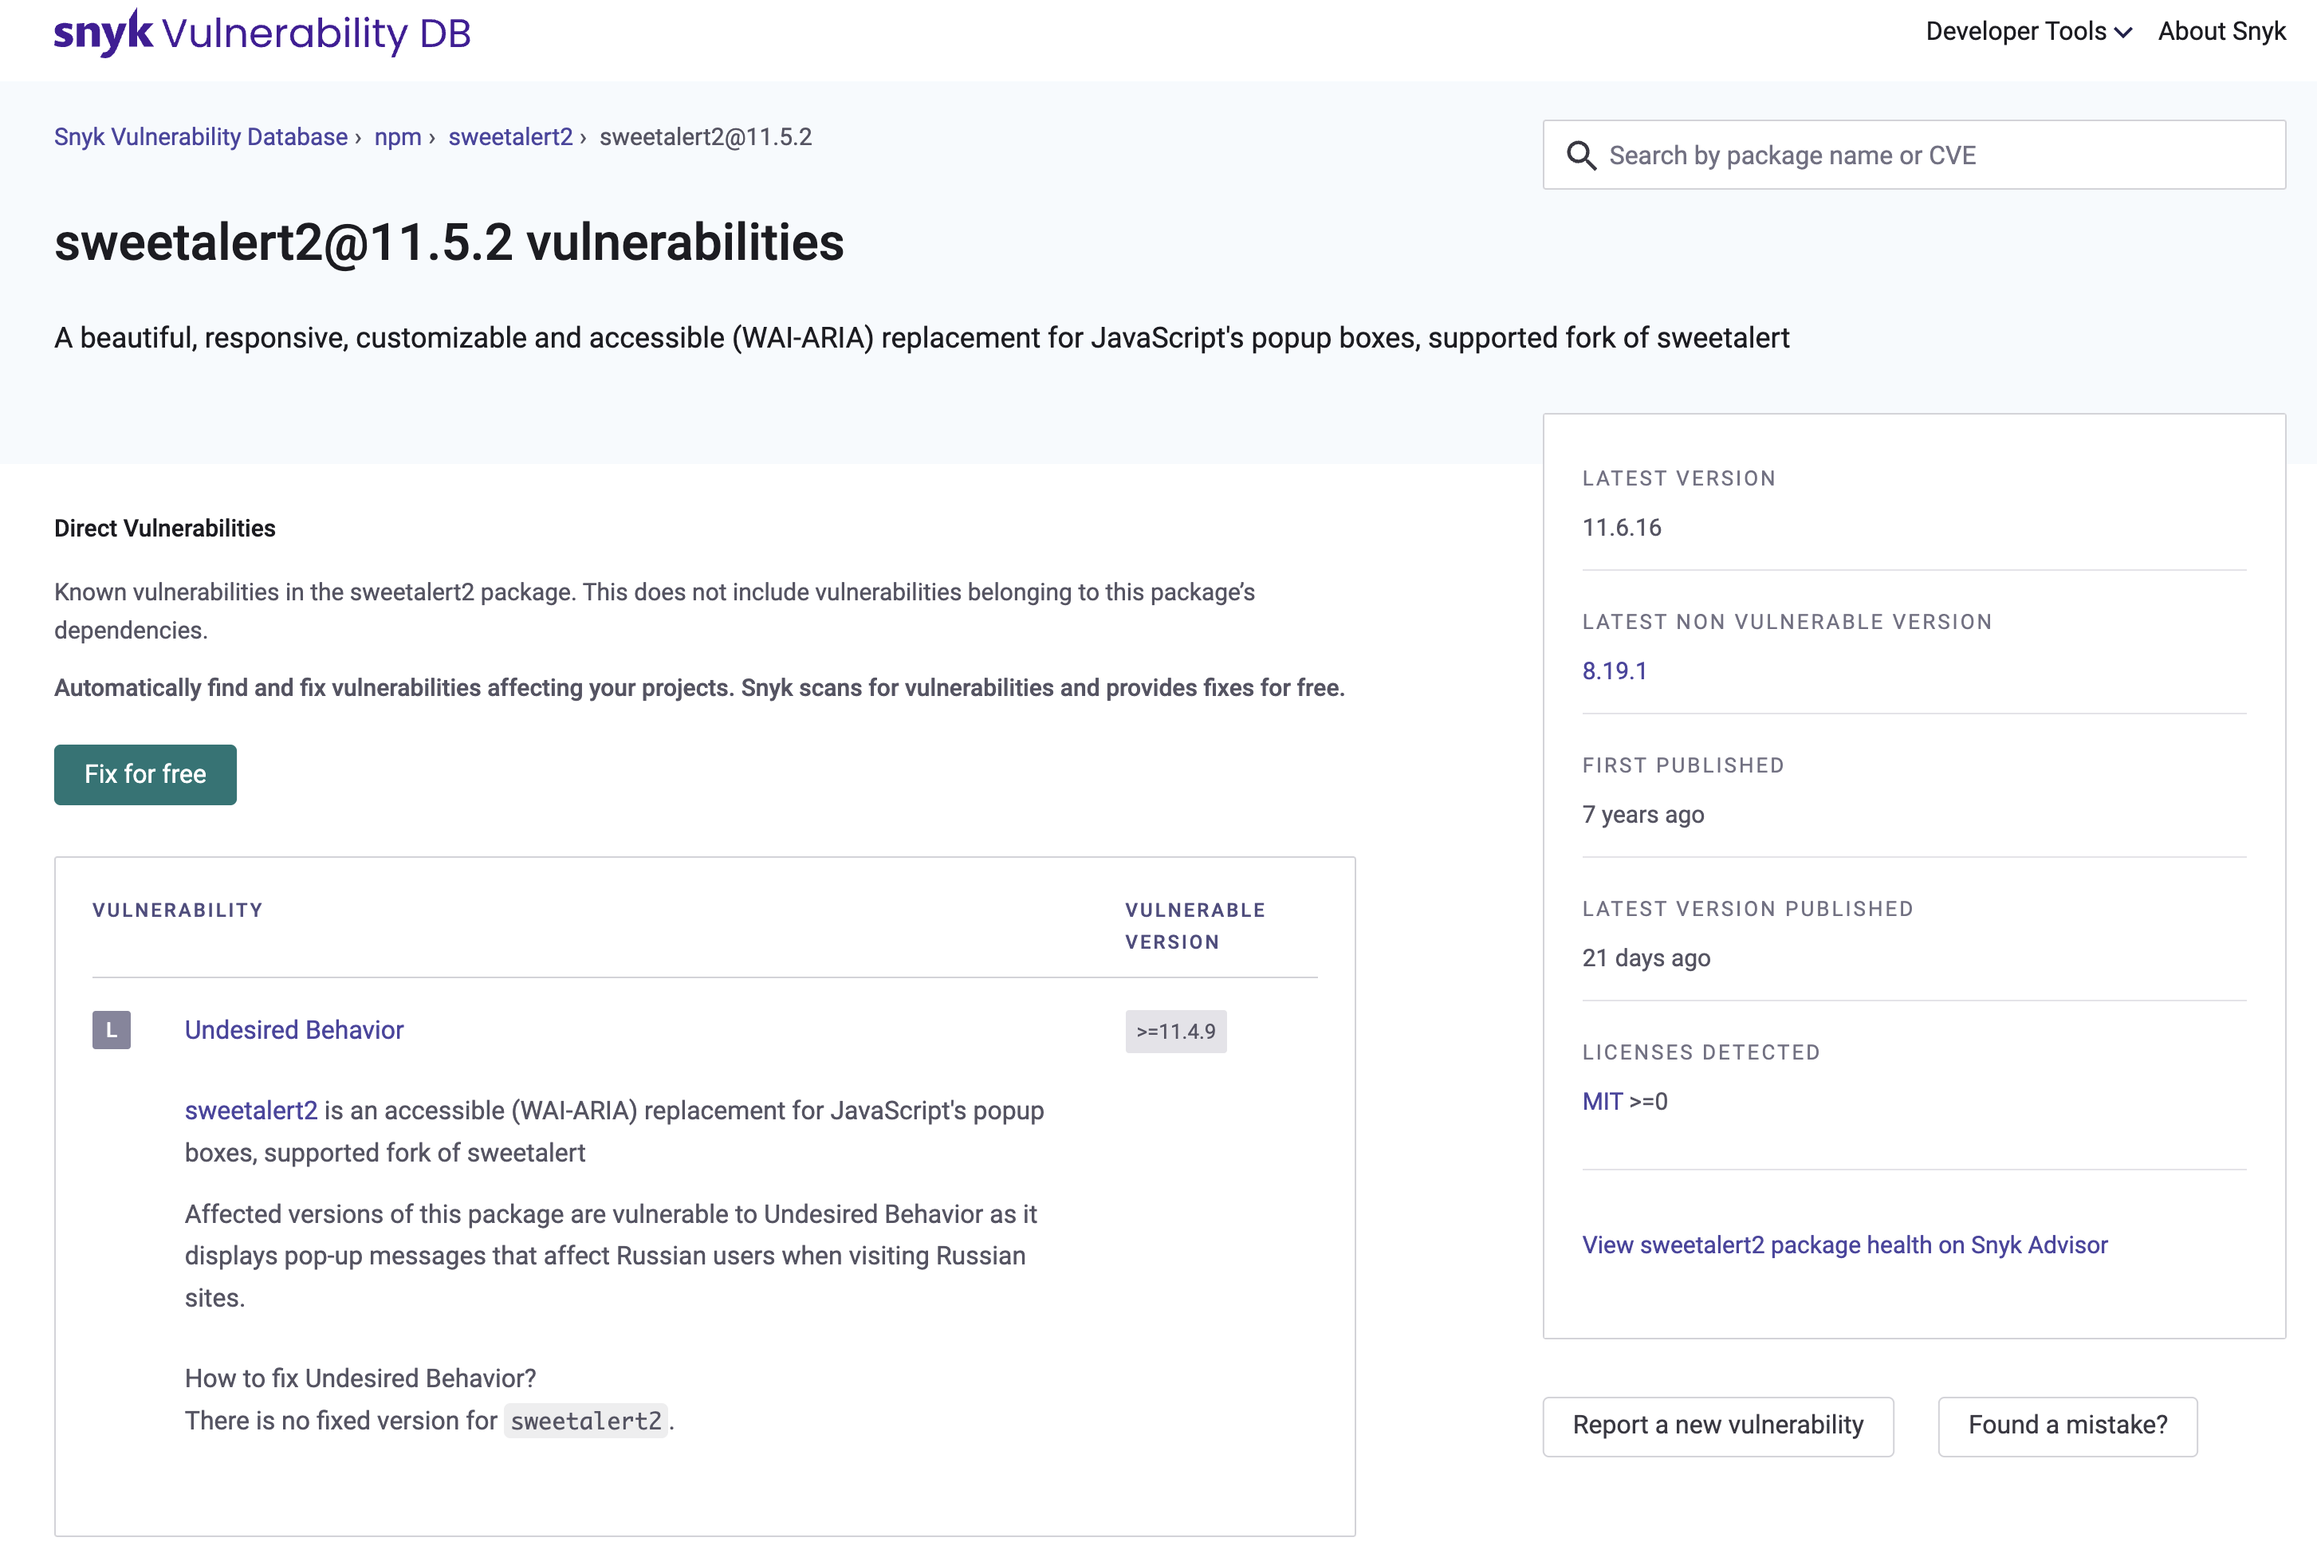The width and height of the screenshot is (2317, 1561).
Task: Open the sweetalert2 breadcrumb link
Action: 509,136
